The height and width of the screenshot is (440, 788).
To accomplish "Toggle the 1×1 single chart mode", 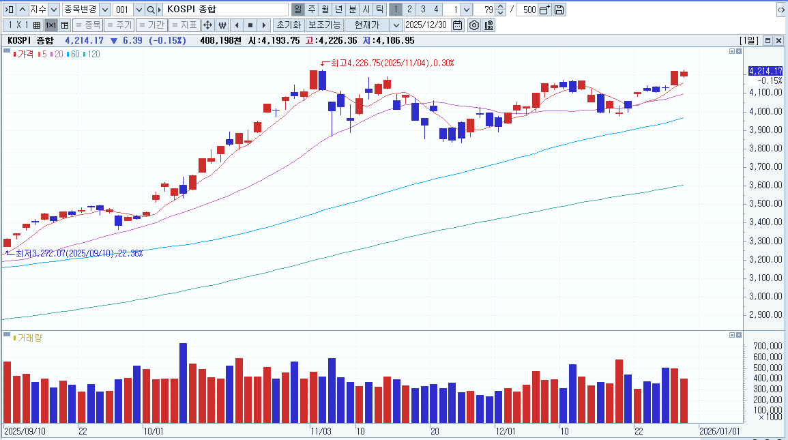I will (50, 25).
